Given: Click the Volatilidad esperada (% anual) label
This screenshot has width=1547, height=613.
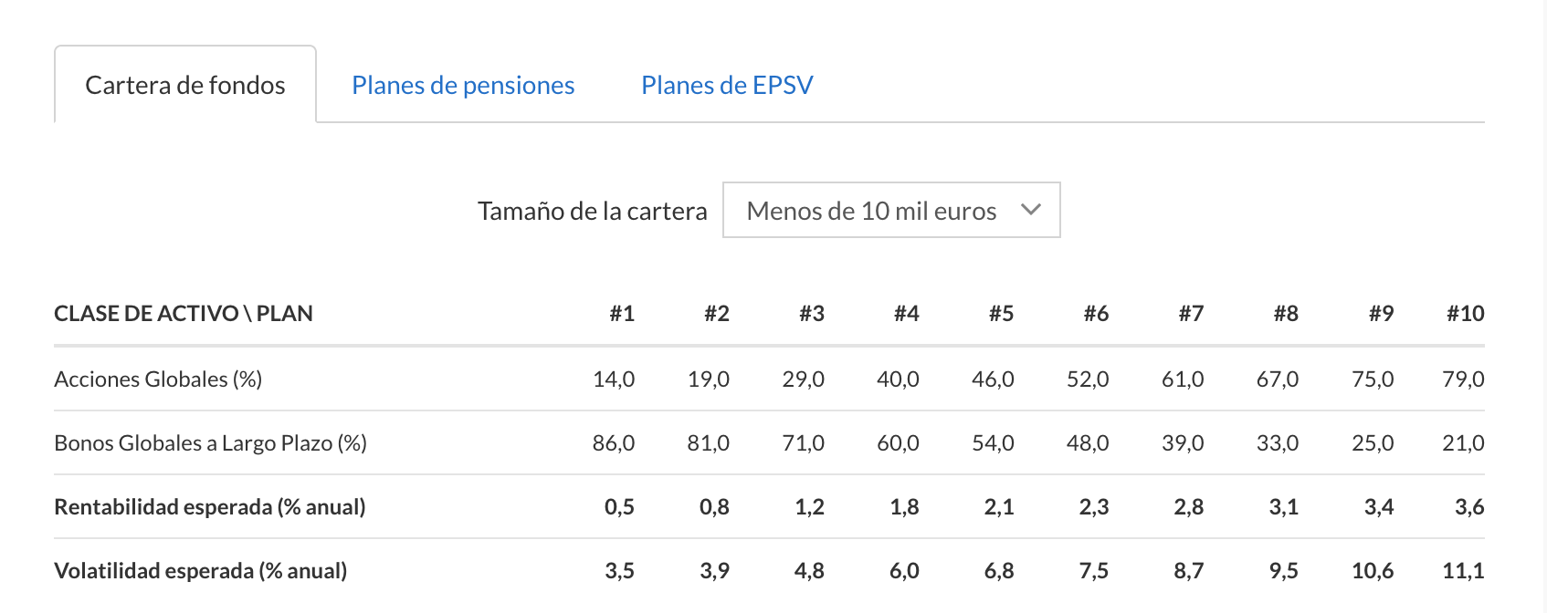Looking at the screenshot, I should click(x=201, y=570).
